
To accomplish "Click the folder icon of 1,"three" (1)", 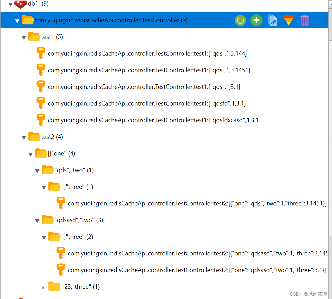I will tap(54, 187).
